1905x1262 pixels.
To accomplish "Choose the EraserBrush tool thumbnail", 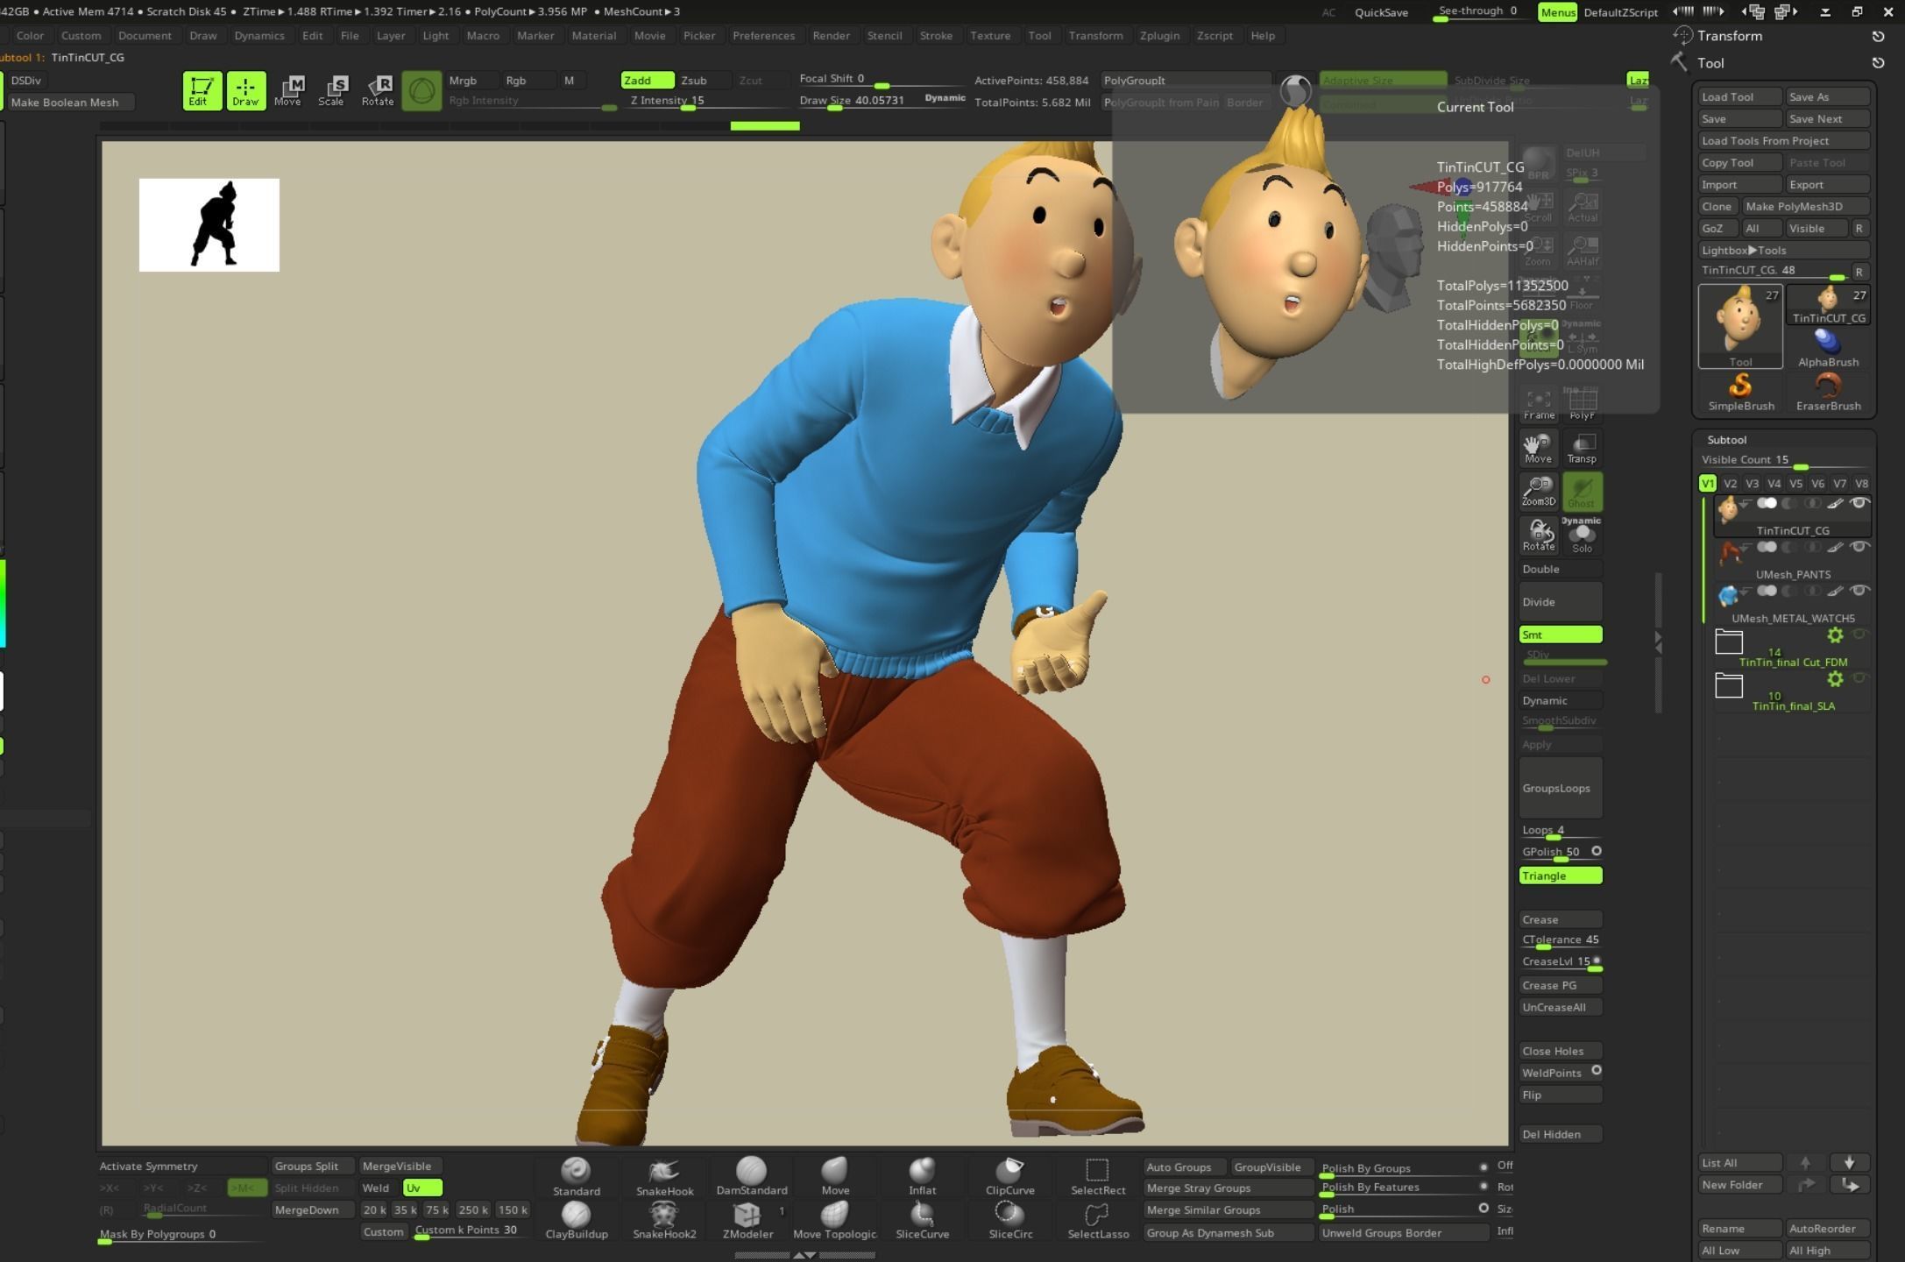I will pyautogui.click(x=1828, y=391).
